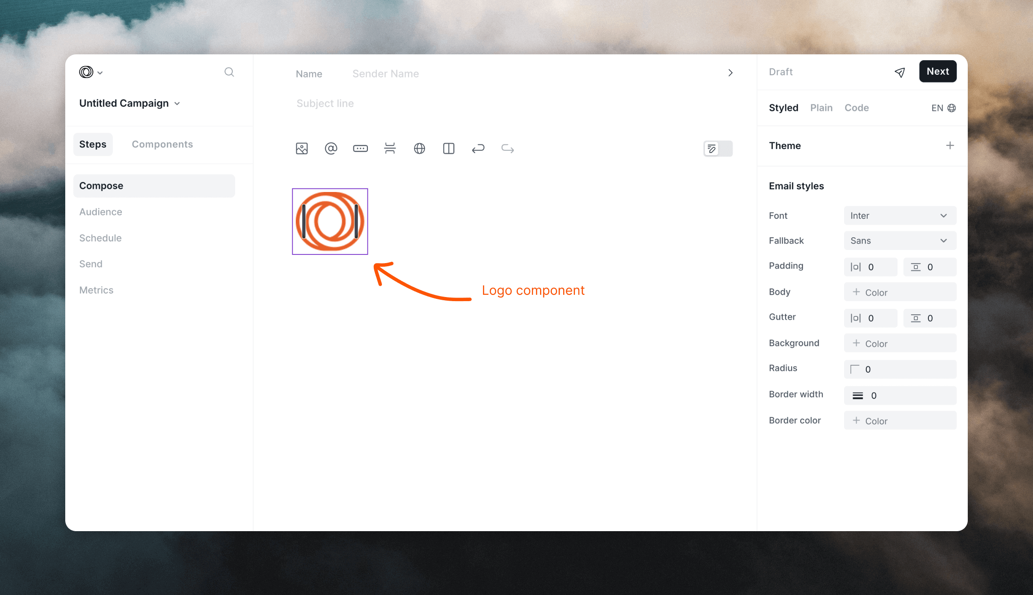This screenshot has width=1033, height=595.
Task: Add a button component from the toolbar
Action: coord(360,148)
